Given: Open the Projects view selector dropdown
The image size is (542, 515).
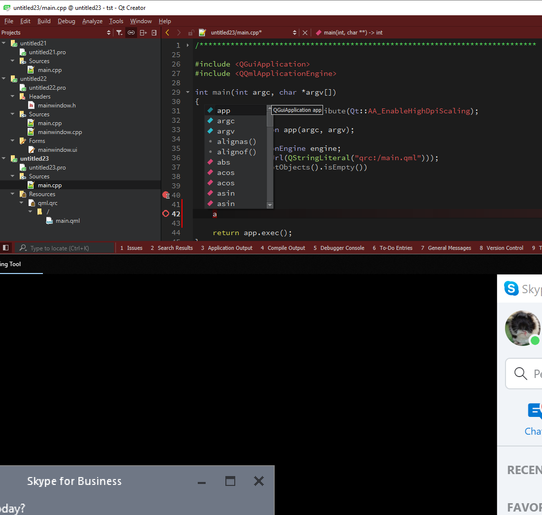Looking at the screenshot, I should tap(108, 33).
